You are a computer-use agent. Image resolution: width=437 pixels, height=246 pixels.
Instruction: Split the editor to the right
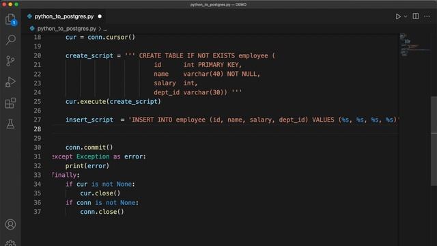pos(416,16)
